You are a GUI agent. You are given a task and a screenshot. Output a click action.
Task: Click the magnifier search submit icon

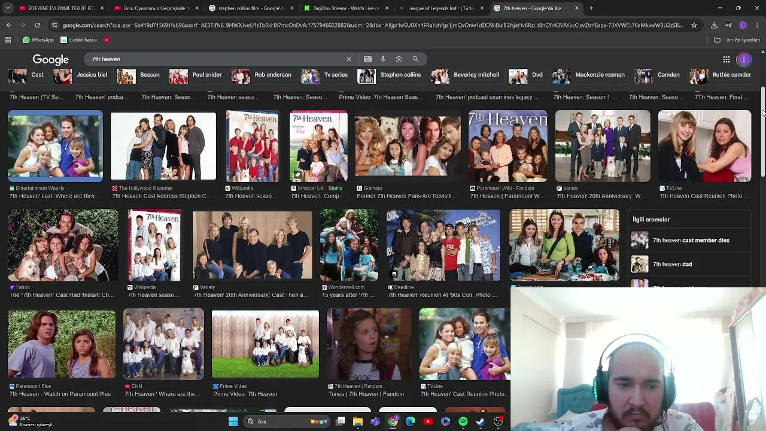[x=415, y=59]
